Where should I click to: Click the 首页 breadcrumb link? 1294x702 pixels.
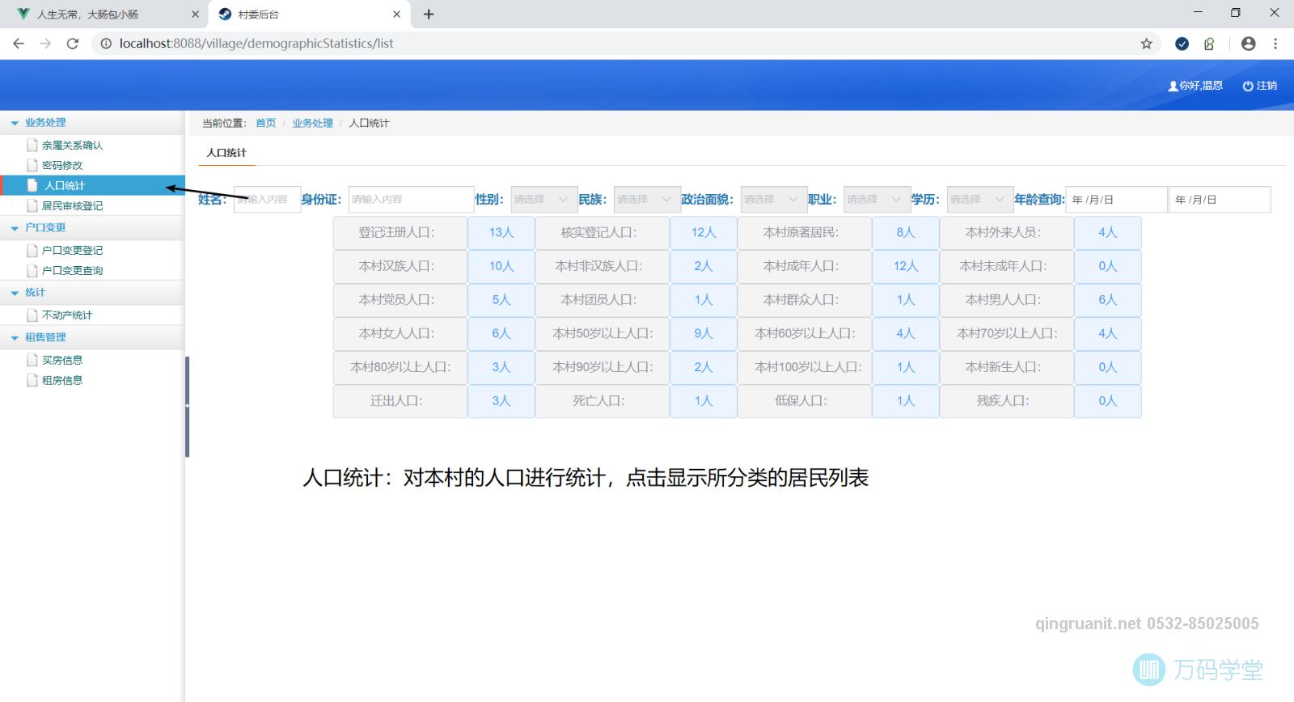pos(265,123)
